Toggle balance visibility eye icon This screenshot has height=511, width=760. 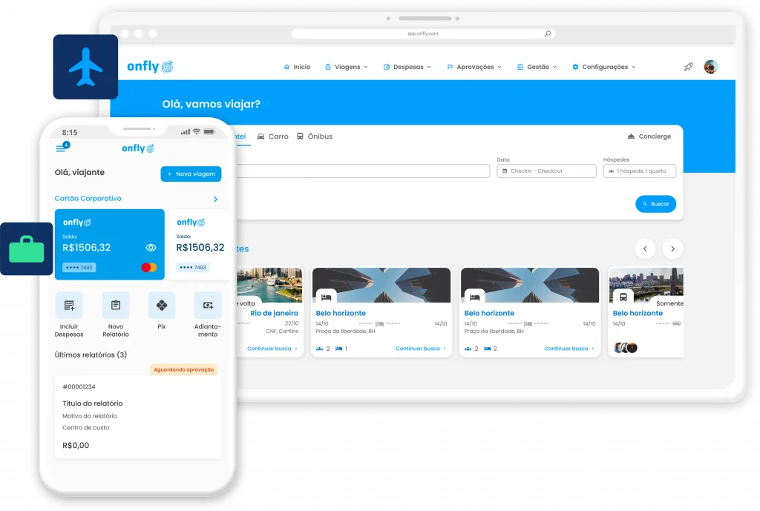(151, 248)
